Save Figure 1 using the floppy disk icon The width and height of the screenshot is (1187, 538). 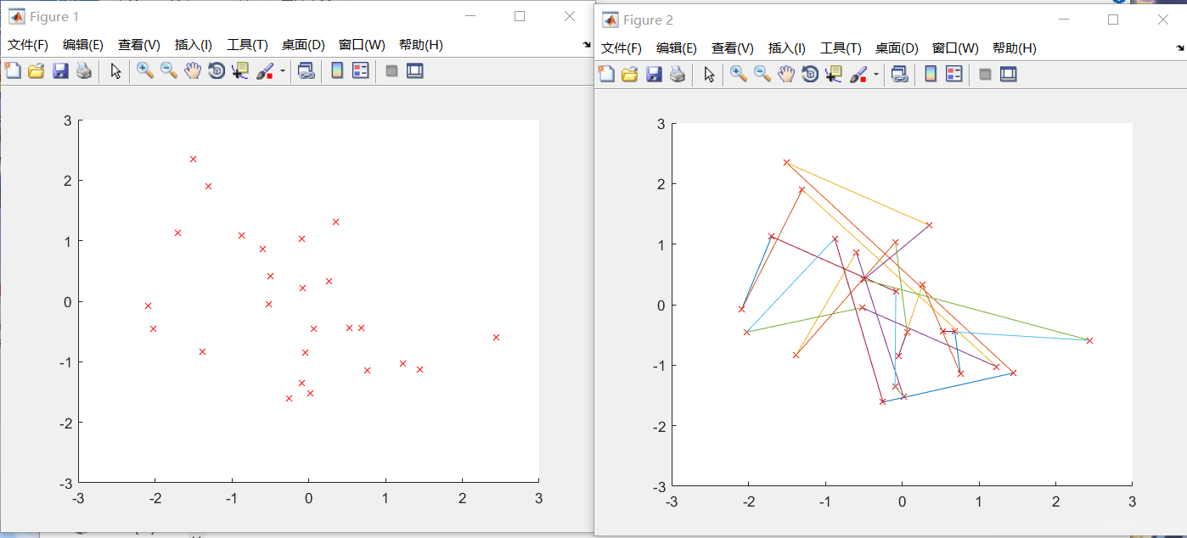[x=59, y=71]
